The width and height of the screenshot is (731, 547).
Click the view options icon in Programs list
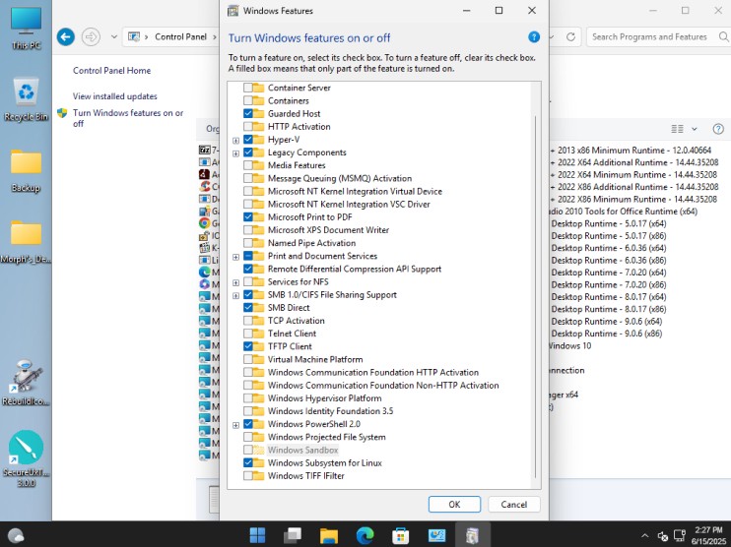coord(677,129)
